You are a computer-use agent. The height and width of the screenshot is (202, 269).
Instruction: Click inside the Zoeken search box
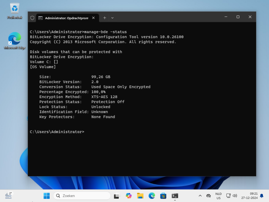click(82, 195)
